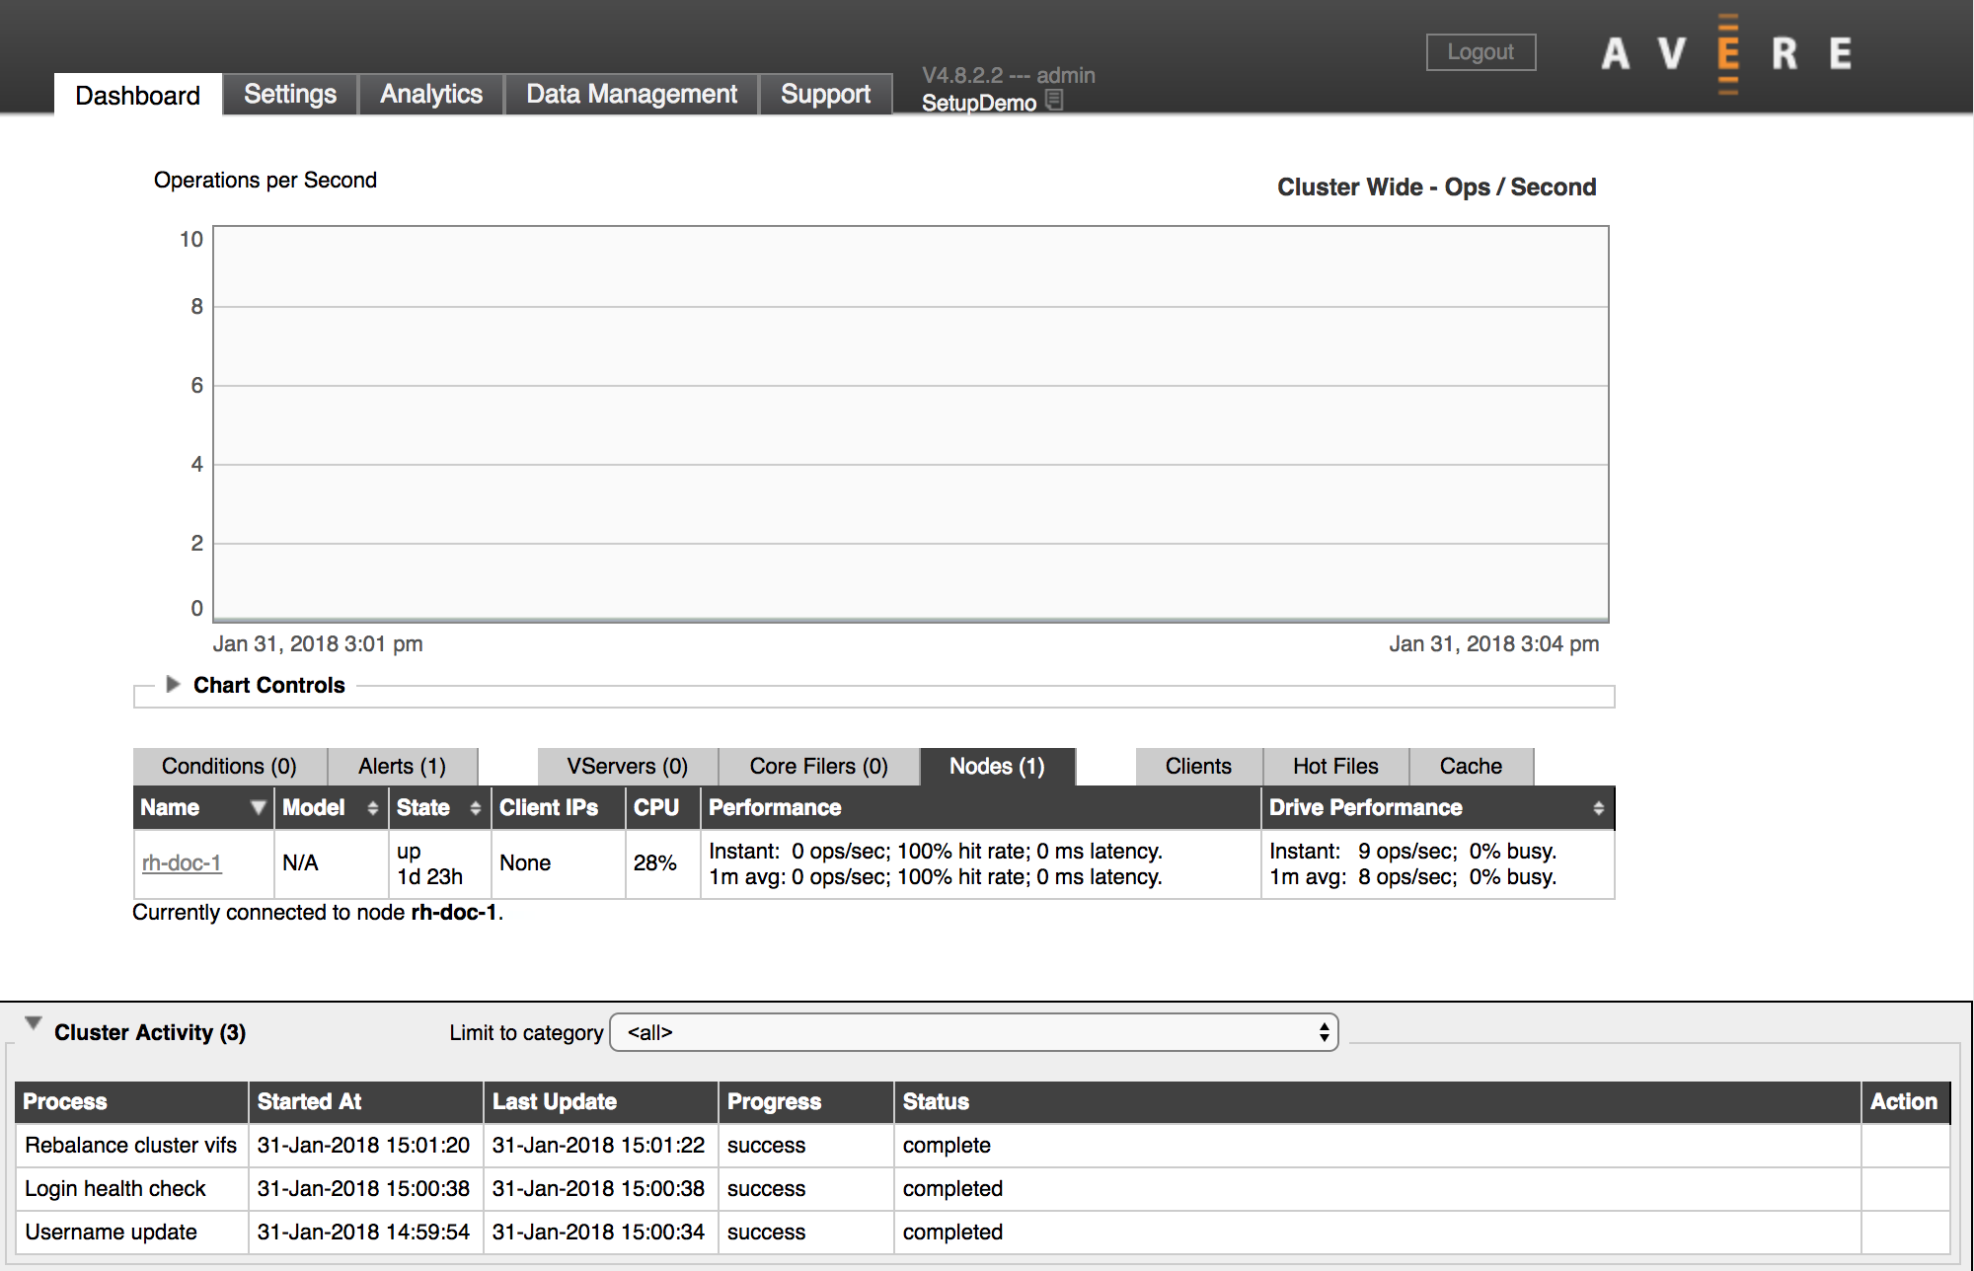Click the Hot Files panel icon
Viewport: 1974px width, 1271px height.
click(x=1335, y=765)
